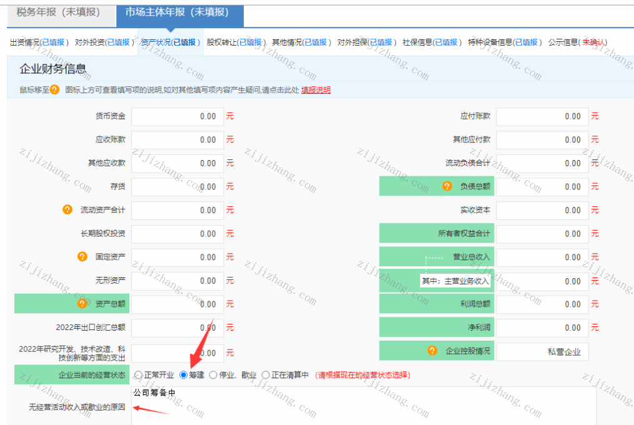
Task: Click 所有者权益合计 amount field
Action: 542,234
